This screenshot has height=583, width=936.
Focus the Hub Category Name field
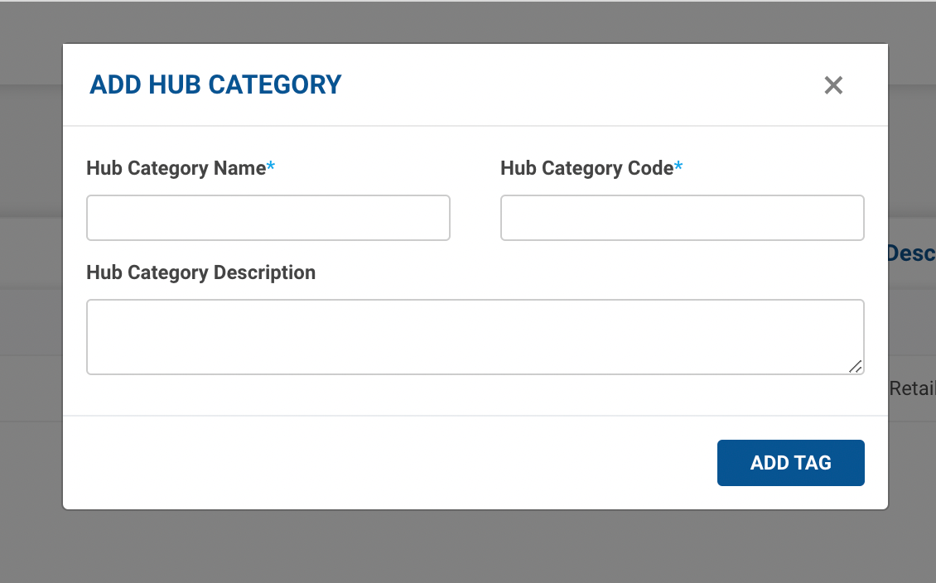click(x=268, y=218)
